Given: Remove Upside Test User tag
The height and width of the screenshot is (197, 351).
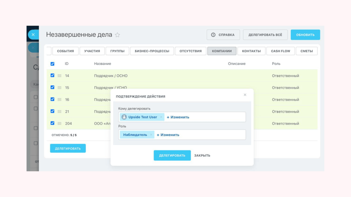Looking at the screenshot, I should tap(161, 117).
